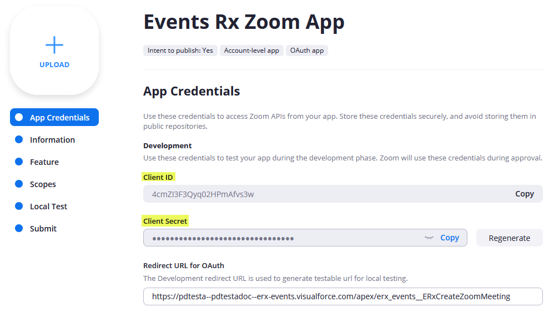Image resolution: width=549 pixels, height=317 pixels.
Task: Click the UPLOAD label text
Action: (x=54, y=64)
